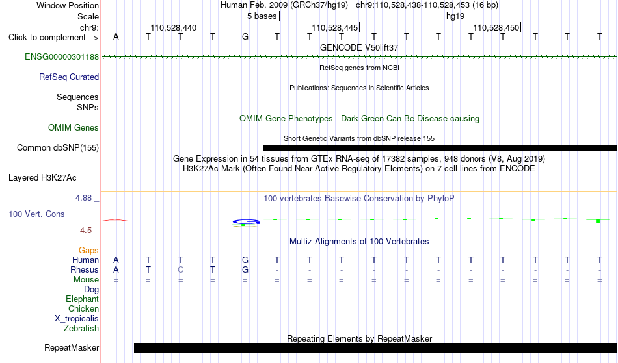Select the Elephant species label

(x=82, y=299)
